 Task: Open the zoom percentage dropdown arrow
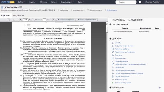[29, 20]
